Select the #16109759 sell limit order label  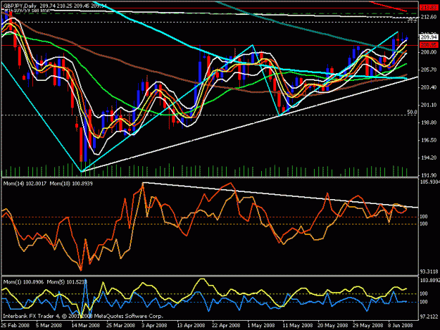pyautogui.click(x=27, y=11)
